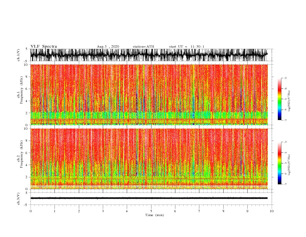Image resolution: width=306 pixels, height=237 pixels.
Task: Click the '10' tick on time axis
Action: tap(272, 211)
